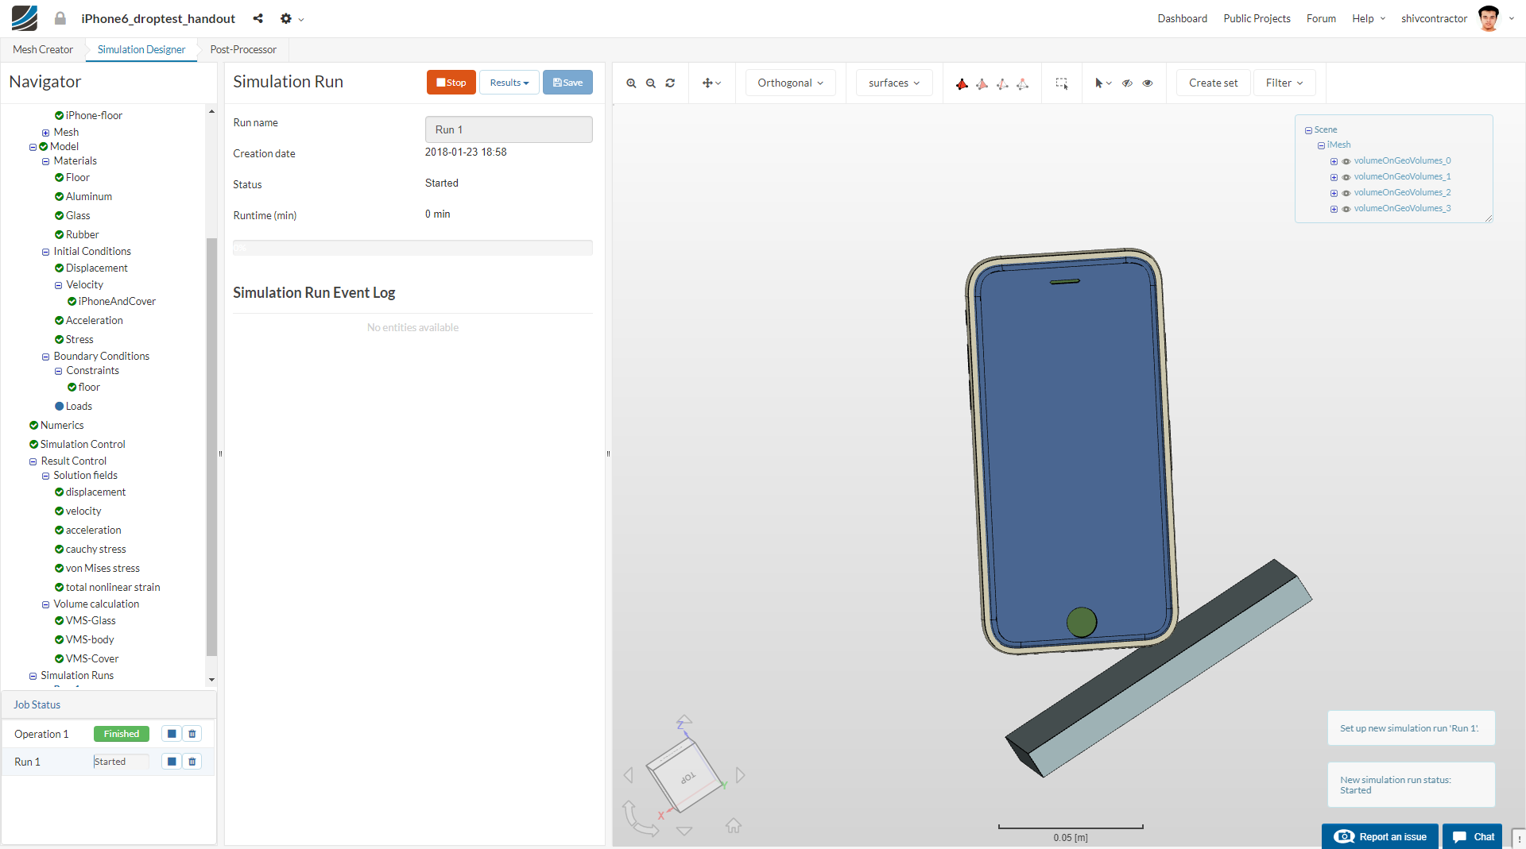This screenshot has width=1526, height=849.
Task: Open the surfaces selection mode dropdown
Action: (894, 83)
